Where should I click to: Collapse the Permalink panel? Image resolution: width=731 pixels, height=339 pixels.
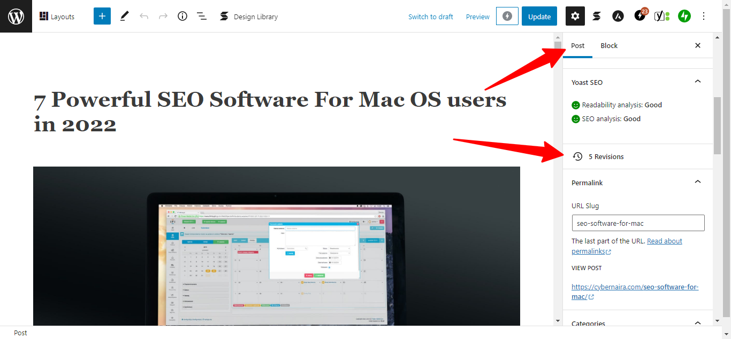click(x=697, y=182)
